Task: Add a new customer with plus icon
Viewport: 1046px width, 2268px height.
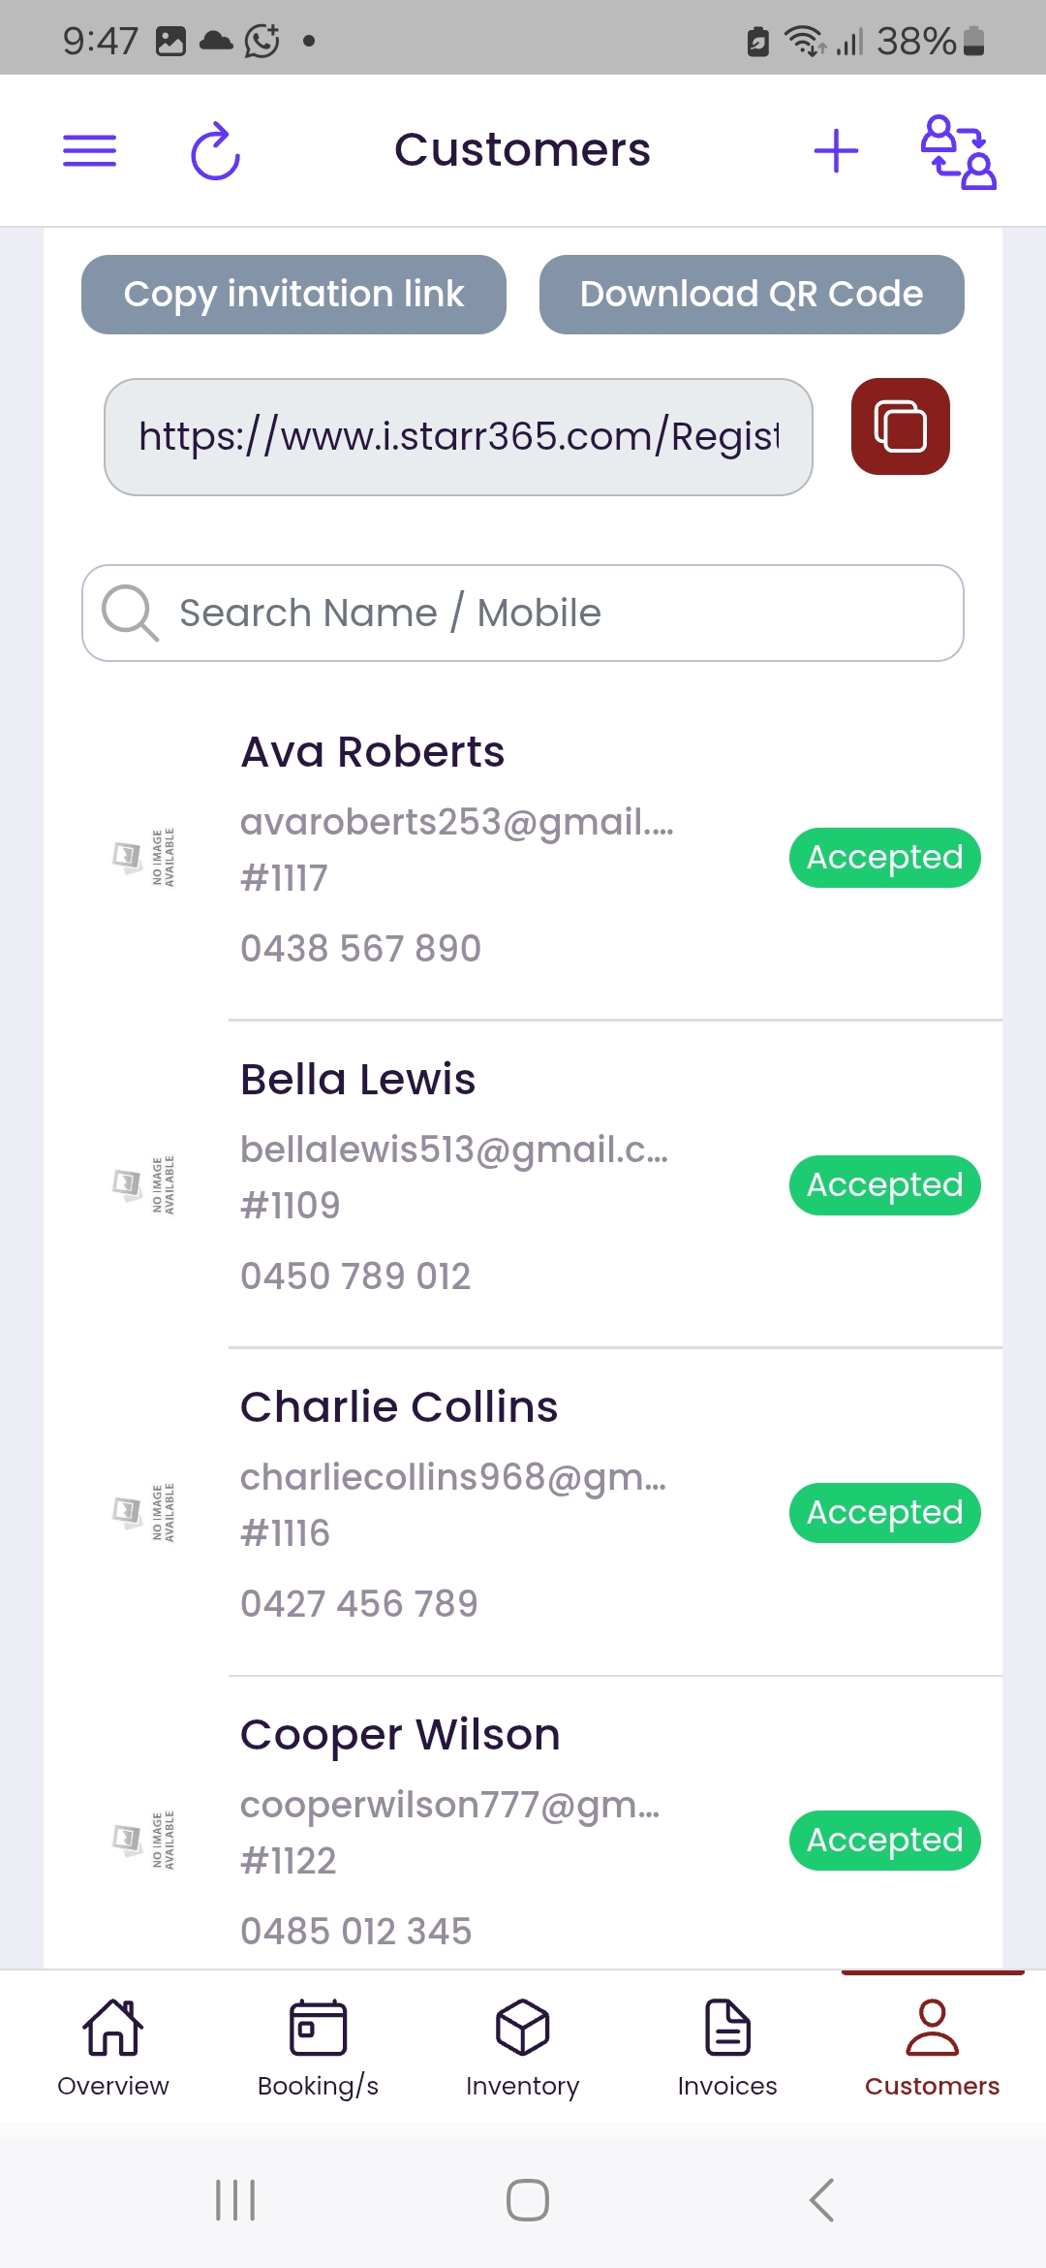Action: click(836, 151)
